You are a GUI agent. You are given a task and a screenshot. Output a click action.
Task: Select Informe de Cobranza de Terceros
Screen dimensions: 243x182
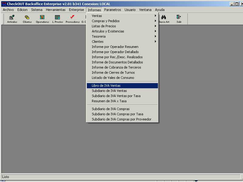(122, 67)
